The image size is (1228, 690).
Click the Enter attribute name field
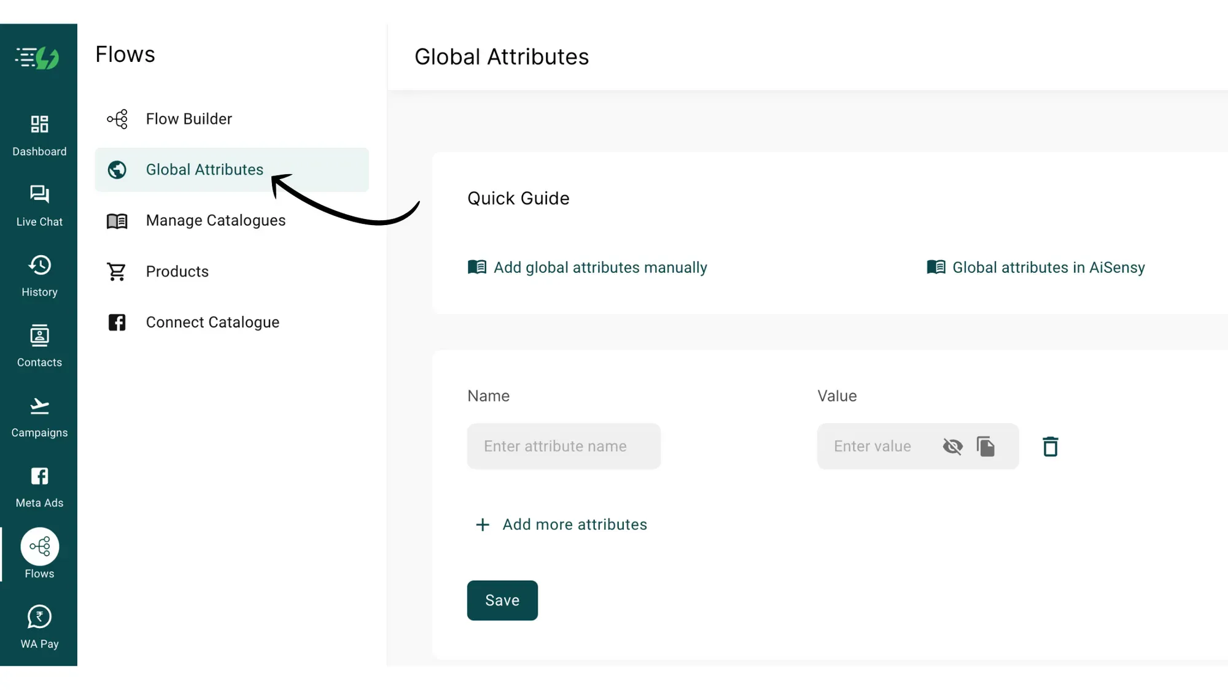coord(563,446)
